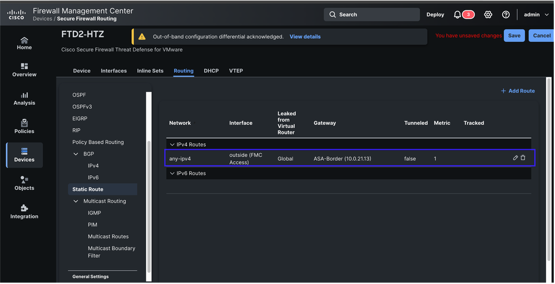Viewport: 555px width, 284px height.
Task: Collapse the IPv4 Routes section
Action: [x=172, y=144]
